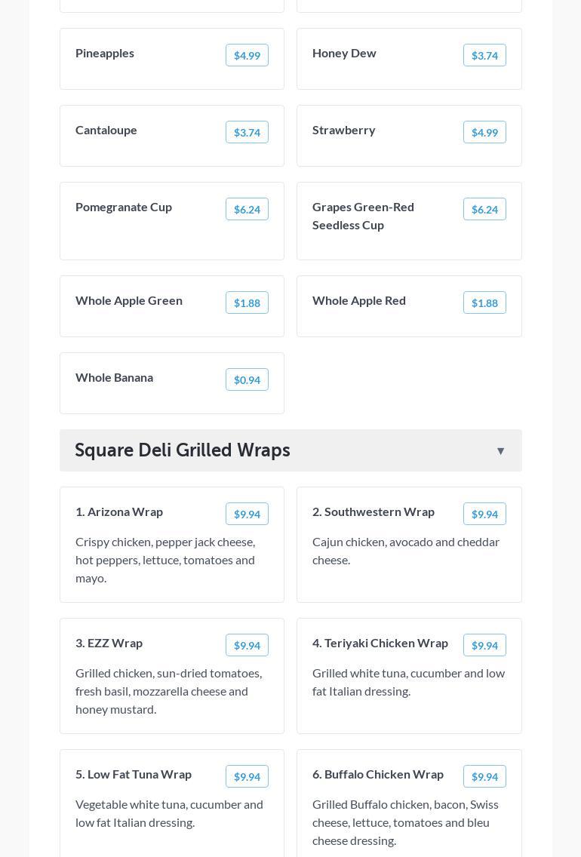The width and height of the screenshot is (581, 857).
Task: Open the Whole Banana item title
Action: point(114,377)
